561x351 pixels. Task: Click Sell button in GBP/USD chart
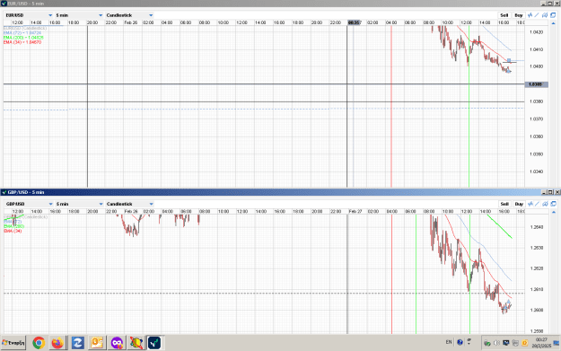pyautogui.click(x=504, y=204)
